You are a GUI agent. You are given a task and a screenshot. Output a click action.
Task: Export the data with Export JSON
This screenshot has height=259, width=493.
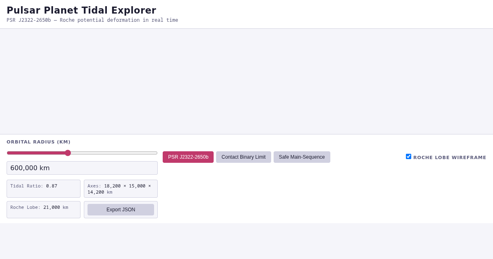[x=121, y=210]
